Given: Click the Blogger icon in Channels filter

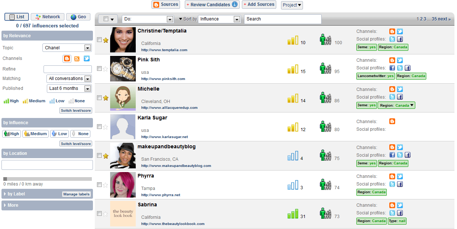Looking at the screenshot, I should tap(67, 58).
